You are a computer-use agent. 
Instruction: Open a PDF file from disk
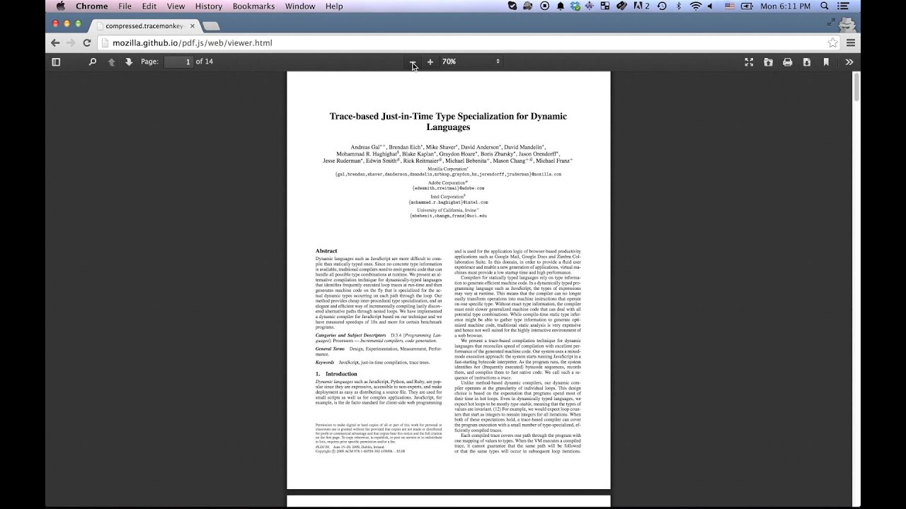coord(768,62)
